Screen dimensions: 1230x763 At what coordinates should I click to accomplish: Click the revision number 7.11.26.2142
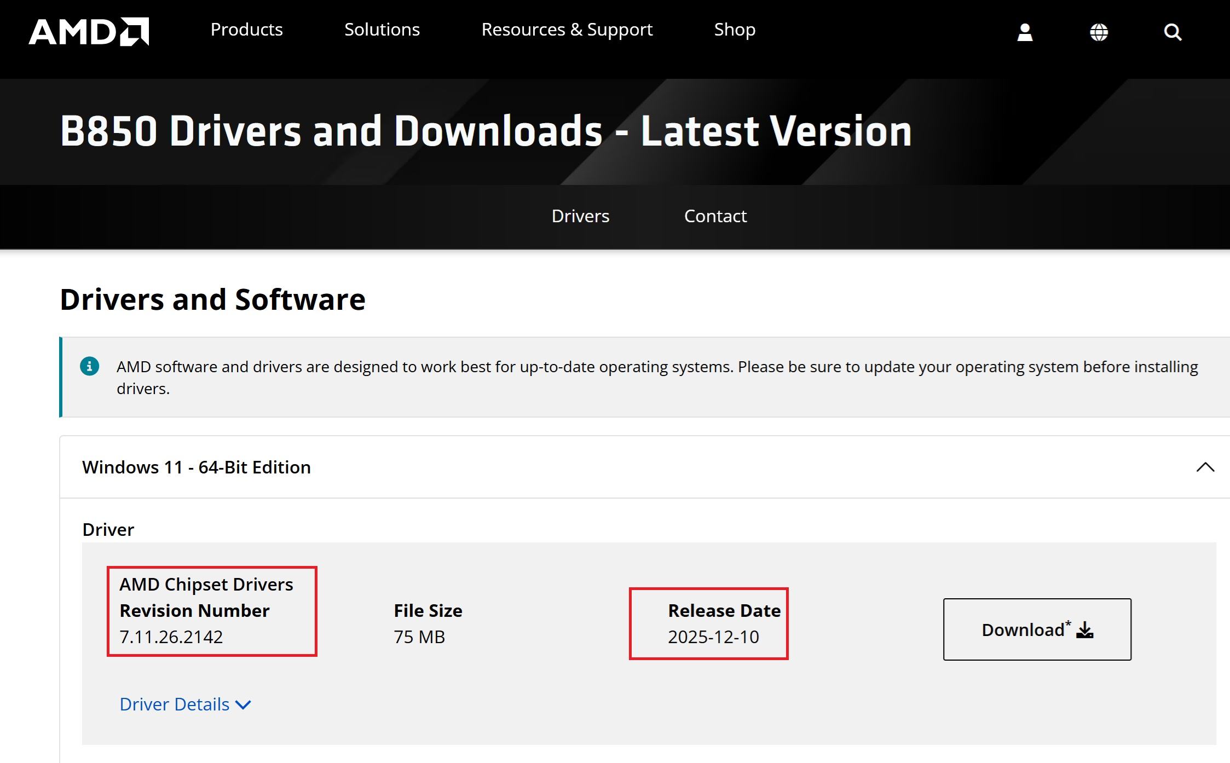point(171,637)
